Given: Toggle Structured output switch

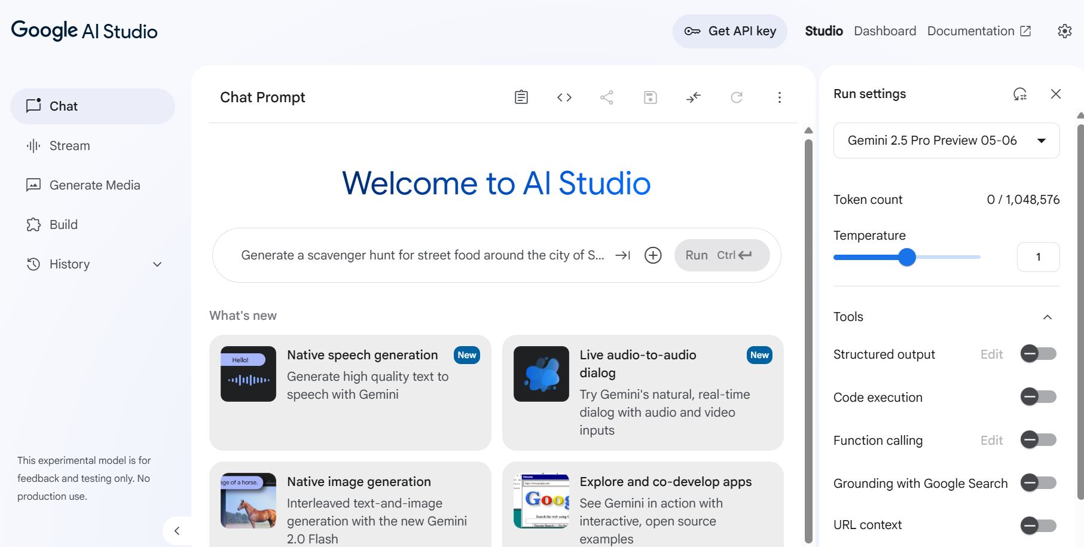Looking at the screenshot, I should click(x=1039, y=354).
